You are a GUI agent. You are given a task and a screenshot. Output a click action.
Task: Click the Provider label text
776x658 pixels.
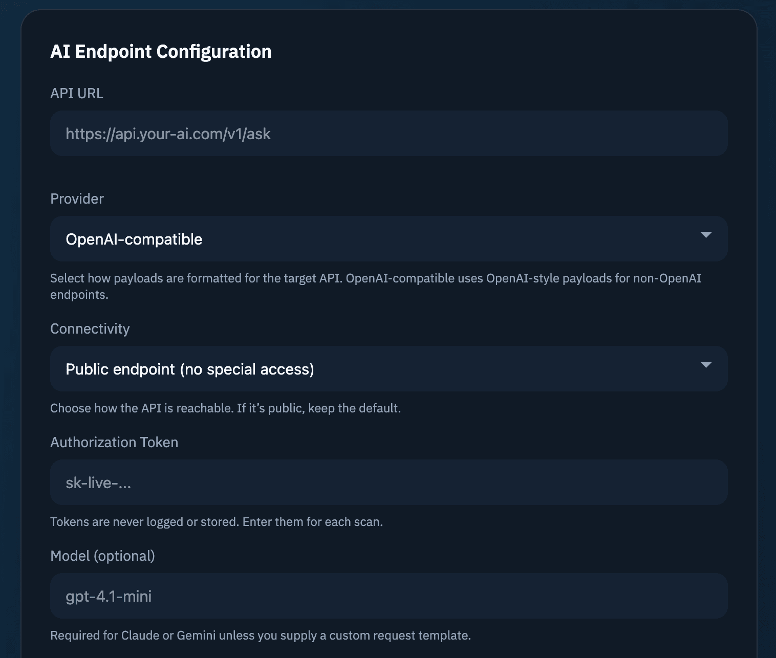tap(77, 199)
